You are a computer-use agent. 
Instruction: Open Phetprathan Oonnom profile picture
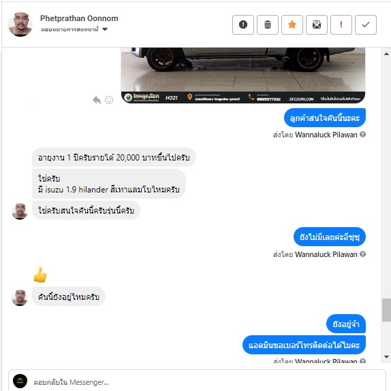tap(20, 24)
